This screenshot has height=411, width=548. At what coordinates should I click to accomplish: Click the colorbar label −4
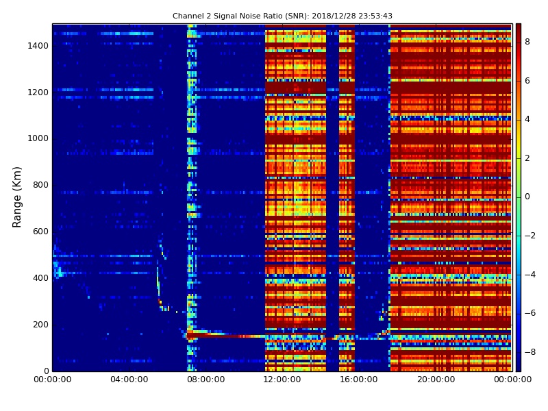530,275
